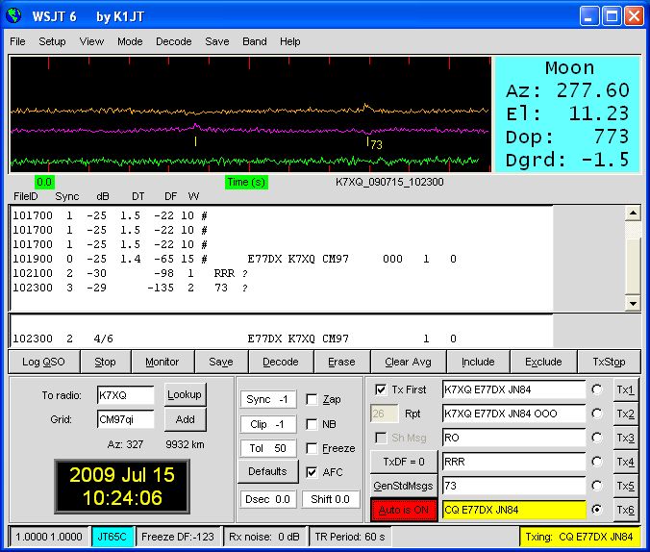The width and height of the screenshot is (650, 552).
Task: Open the File menu
Action: click(17, 41)
